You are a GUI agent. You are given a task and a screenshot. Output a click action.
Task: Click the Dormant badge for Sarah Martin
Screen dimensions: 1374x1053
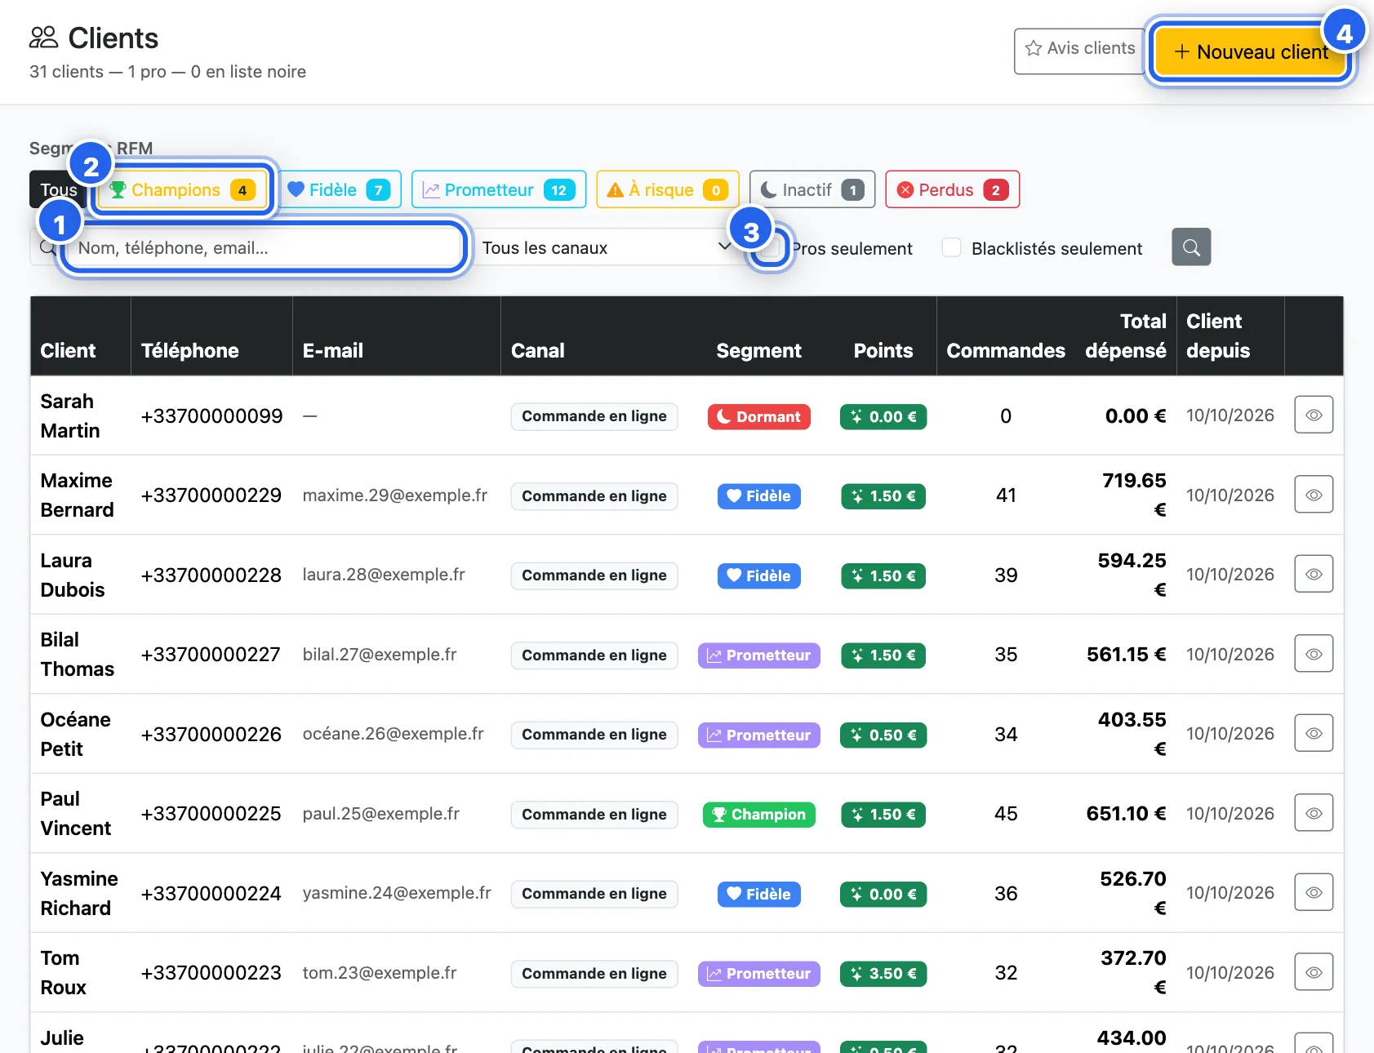759,416
